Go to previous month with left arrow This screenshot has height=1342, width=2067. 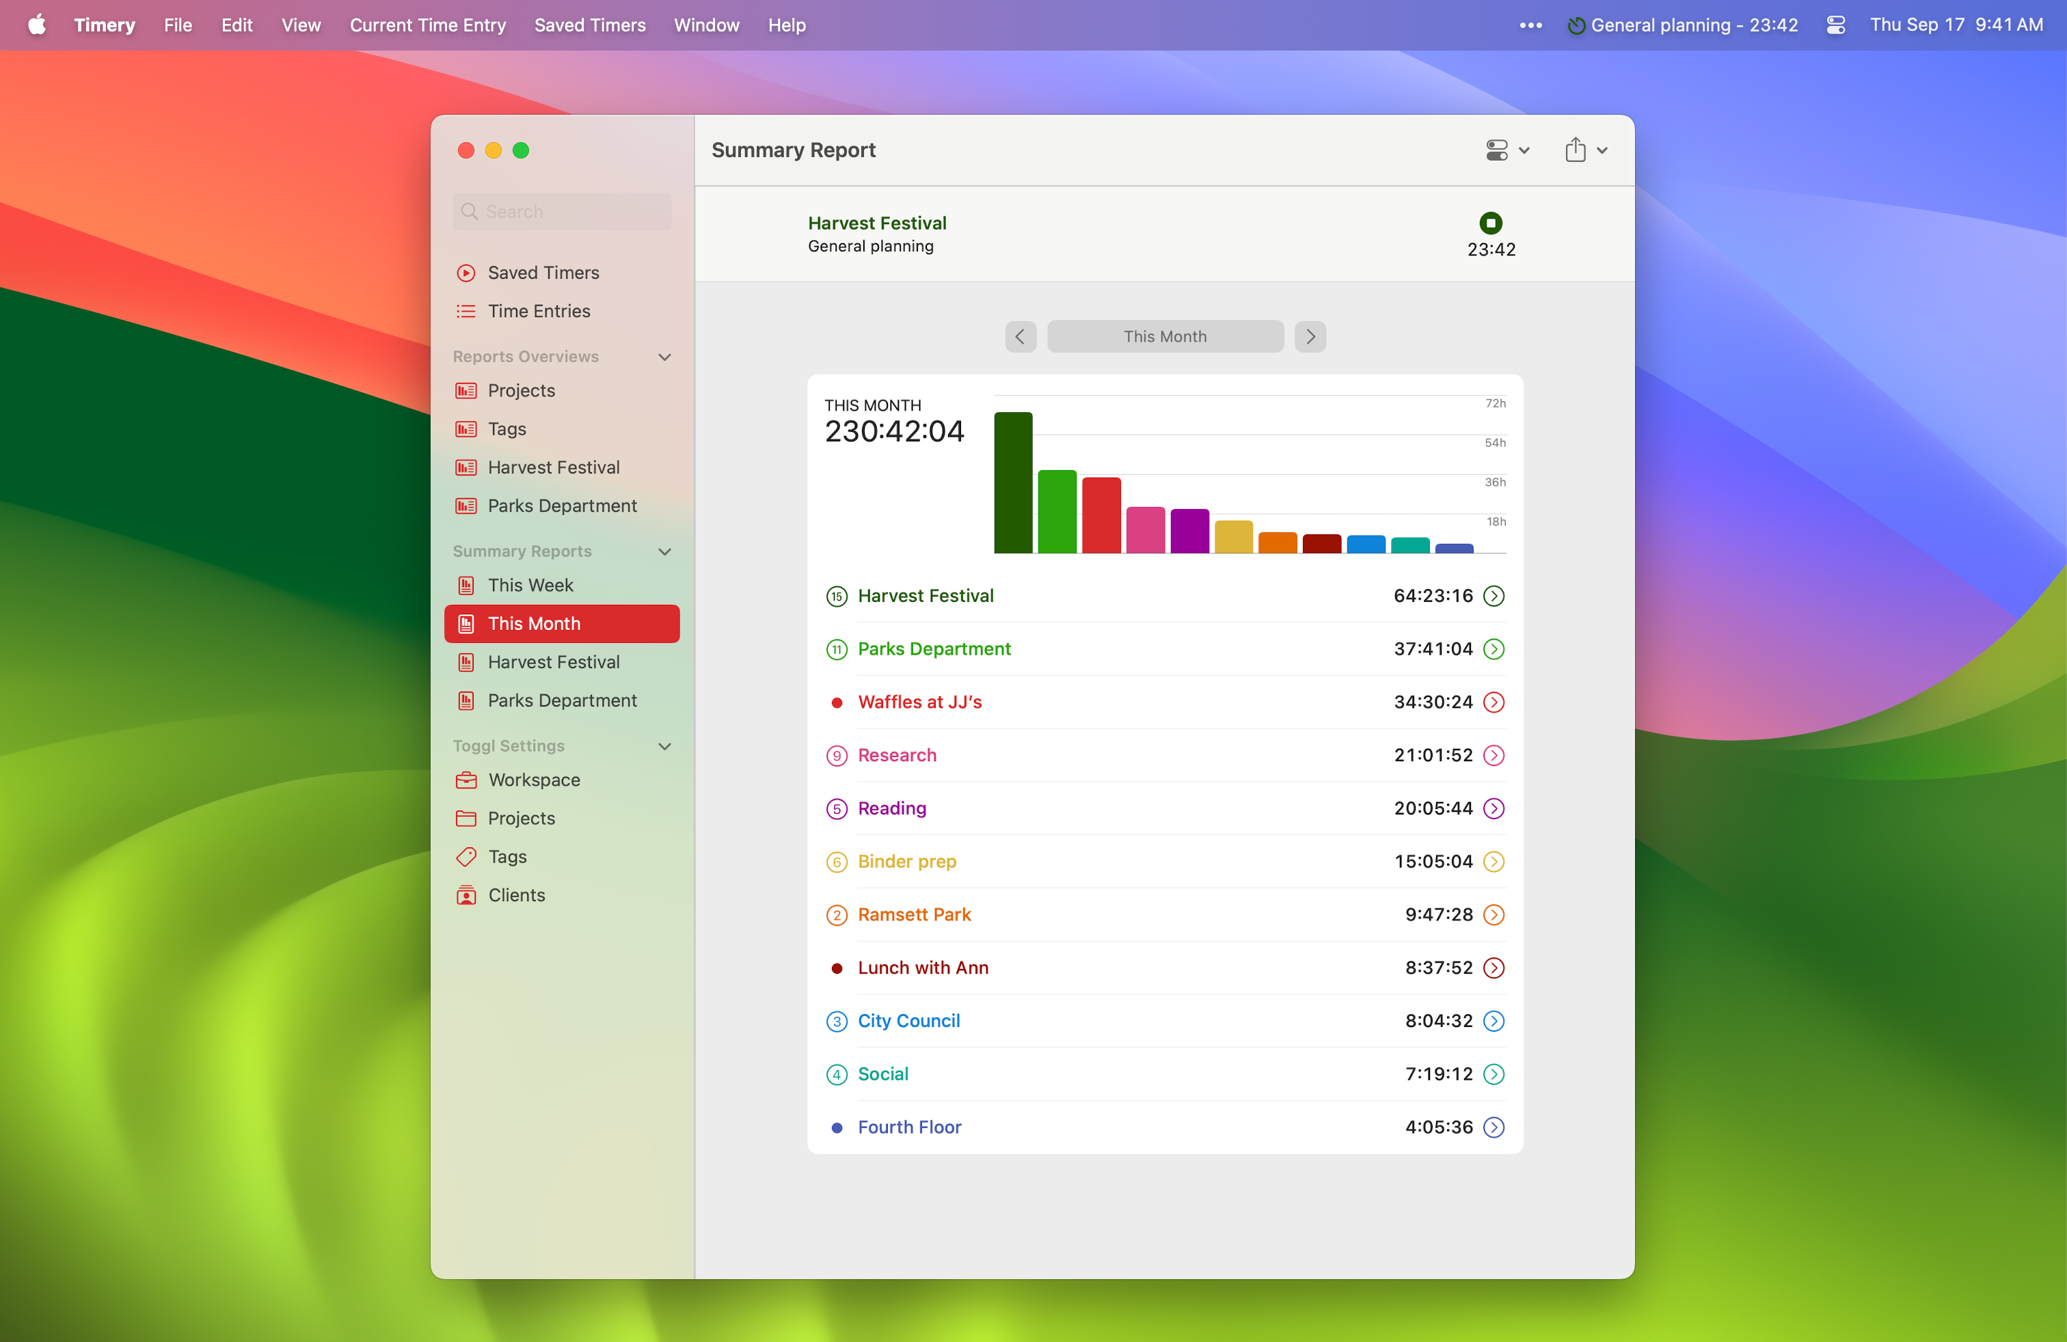[x=1021, y=336]
